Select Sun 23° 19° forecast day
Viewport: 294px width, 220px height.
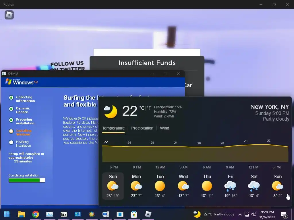tap(113, 186)
